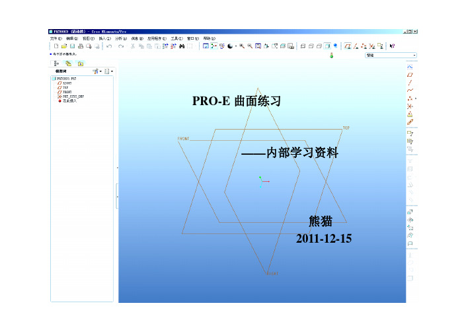Viewport: 464px width, 328px height.
Task: Click the Zoom Out magnifier icon
Action: [250, 46]
